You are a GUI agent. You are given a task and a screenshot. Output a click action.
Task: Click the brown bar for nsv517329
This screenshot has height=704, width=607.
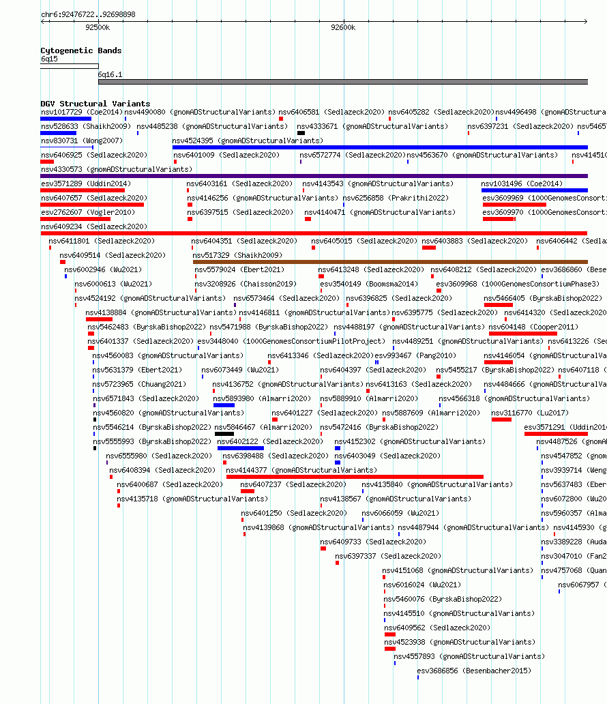[390, 262]
